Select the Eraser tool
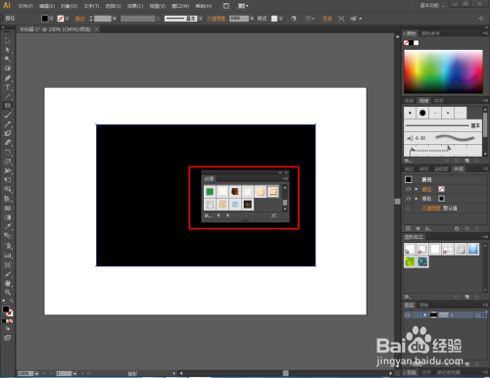This screenshot has width=490, height=378. pos(8,143)
